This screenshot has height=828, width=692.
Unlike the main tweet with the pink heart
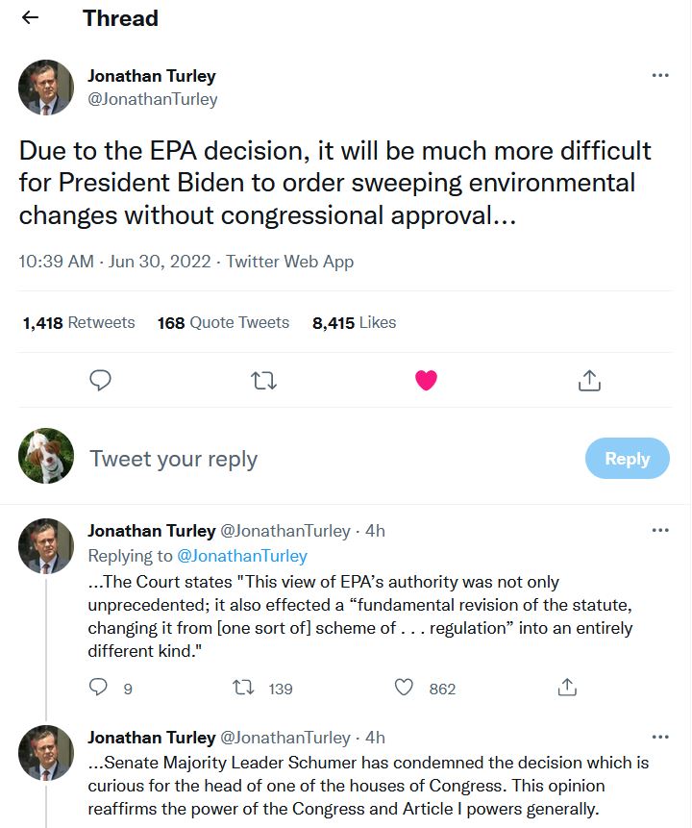click(426, 381)
